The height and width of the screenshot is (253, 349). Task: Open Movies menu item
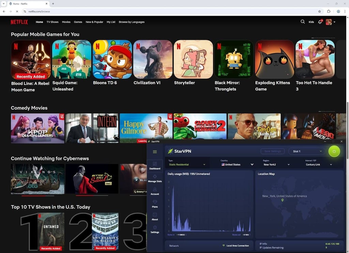[66, 22]
